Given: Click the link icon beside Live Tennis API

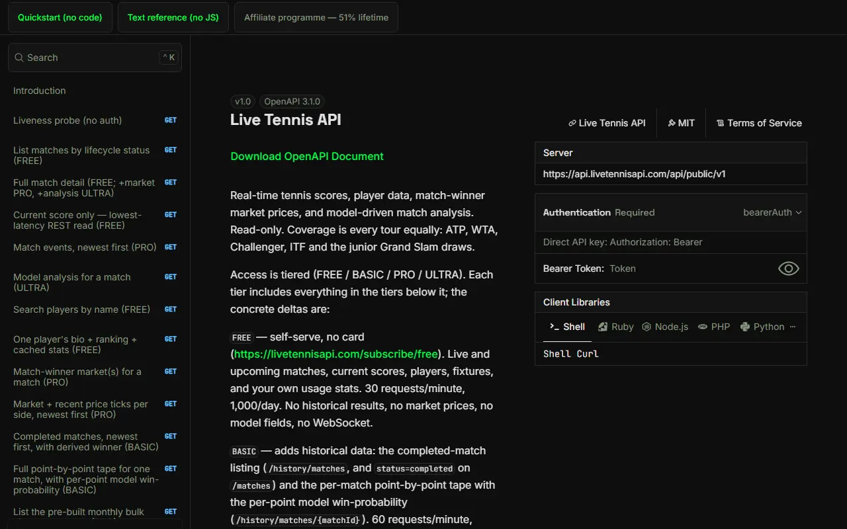Looking at the screenshot, I should [x=572, y=123].
